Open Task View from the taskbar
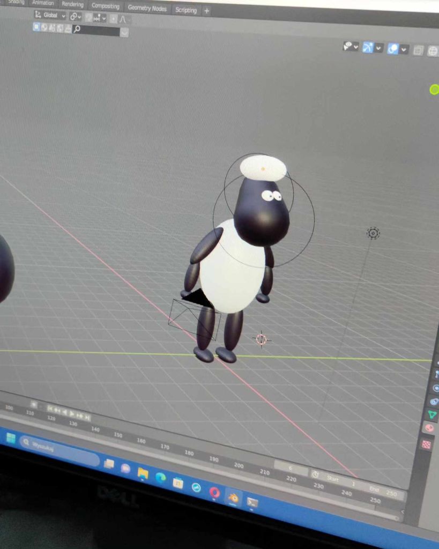Viewport: 439px width, 549px height. (x=109, y=464)
